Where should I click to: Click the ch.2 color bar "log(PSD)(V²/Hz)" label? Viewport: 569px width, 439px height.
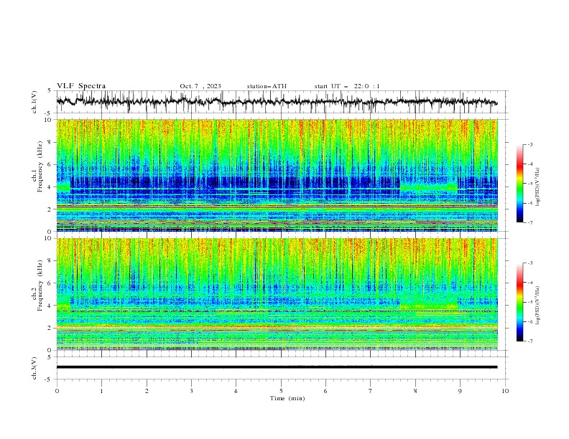click(x=537, y=306)
